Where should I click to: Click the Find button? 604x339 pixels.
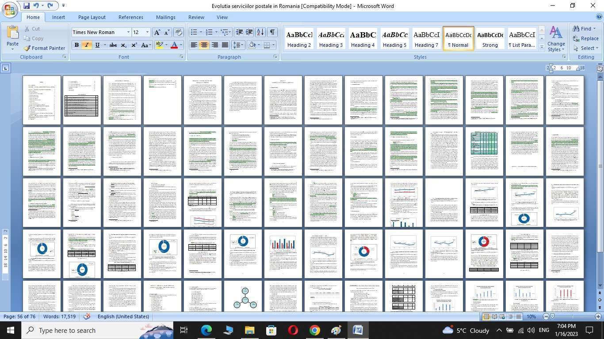[585, 29]
